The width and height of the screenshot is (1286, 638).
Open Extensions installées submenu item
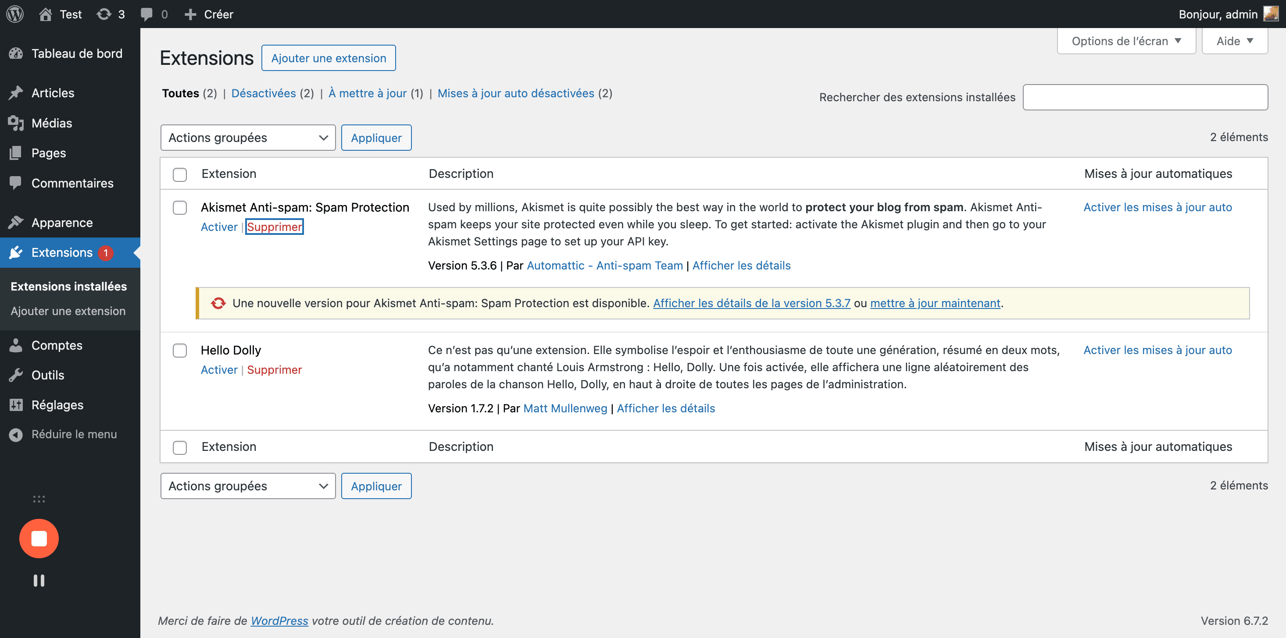pyautogui.click(x=69, y=286)
